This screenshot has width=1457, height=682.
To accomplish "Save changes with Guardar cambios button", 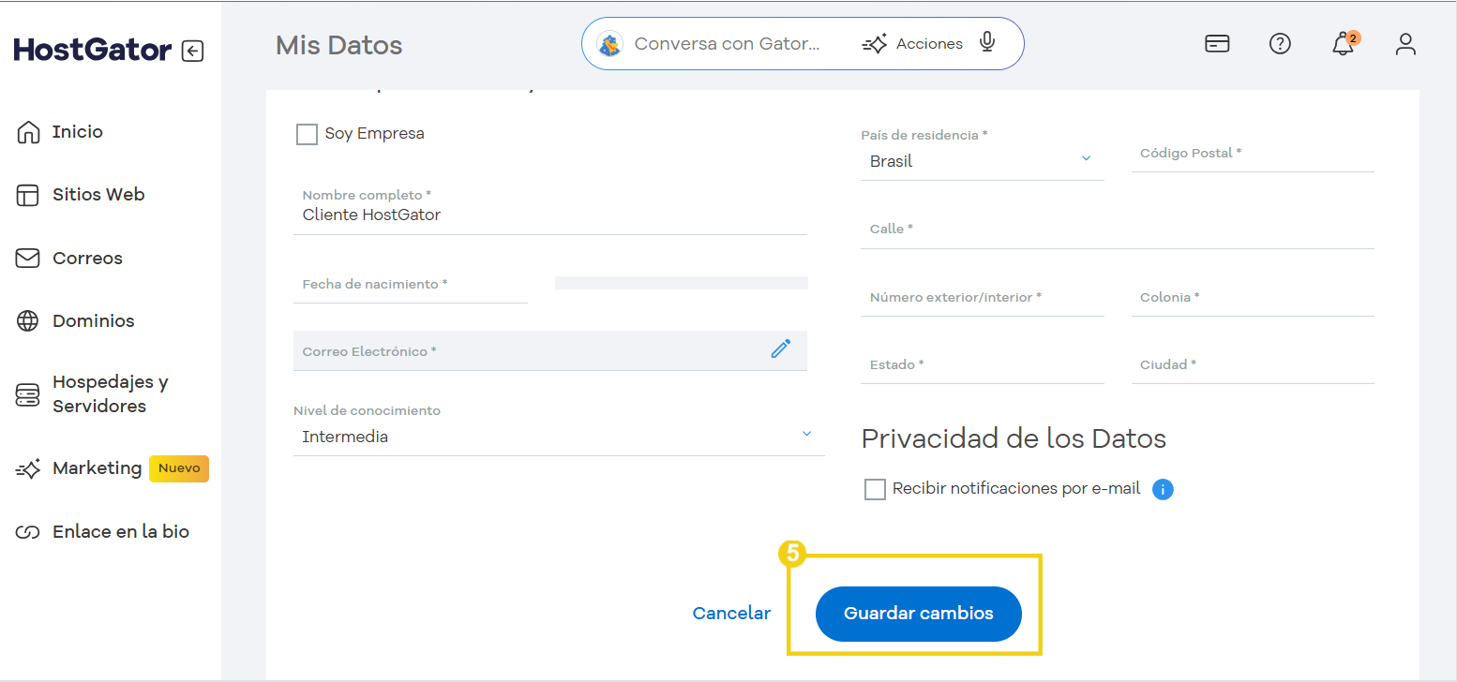I will 918,614.
